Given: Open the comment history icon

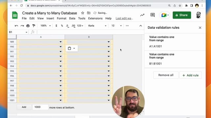Looking at the screenshot, I should pyautogui.click(x=152, y=15).
